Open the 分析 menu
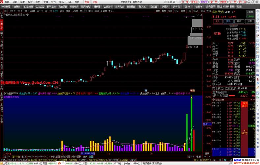The image size is (260, 165). 38,2
